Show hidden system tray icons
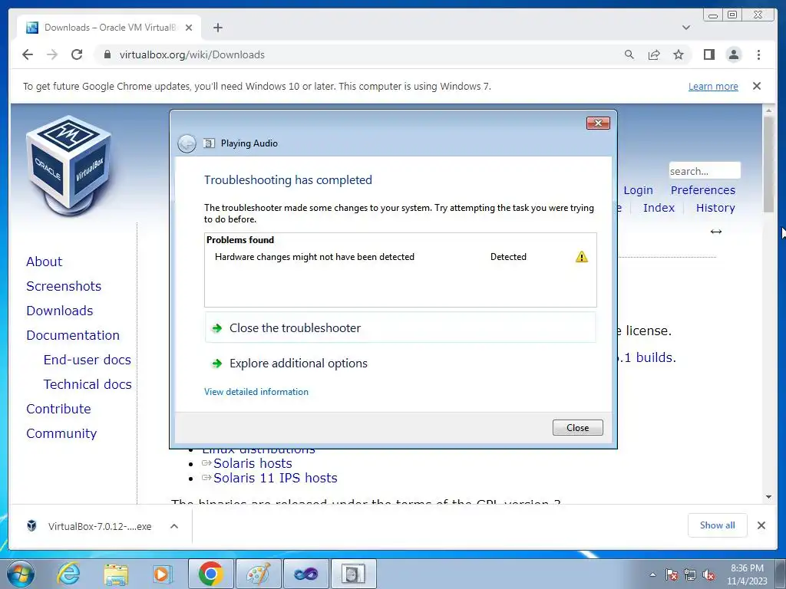The height and width of the screenshot is (589, 786). click(652, 574)
